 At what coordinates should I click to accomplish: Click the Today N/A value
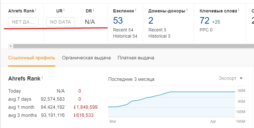[x=61, y=91]
